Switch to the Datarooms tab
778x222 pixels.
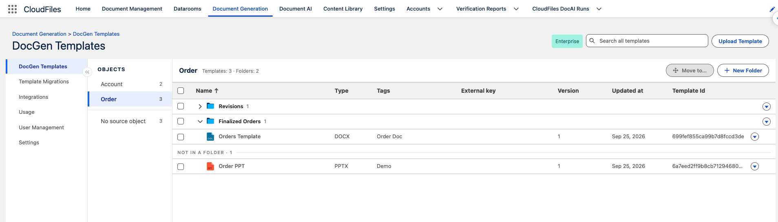tap(188, 9)
